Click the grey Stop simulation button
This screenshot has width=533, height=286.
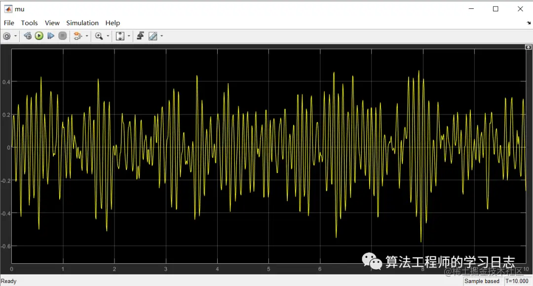pyautogui.click(x=63, y=36)
